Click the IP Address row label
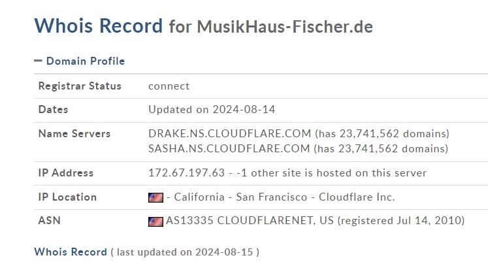 pyautogui.click(x=66, y=173)
